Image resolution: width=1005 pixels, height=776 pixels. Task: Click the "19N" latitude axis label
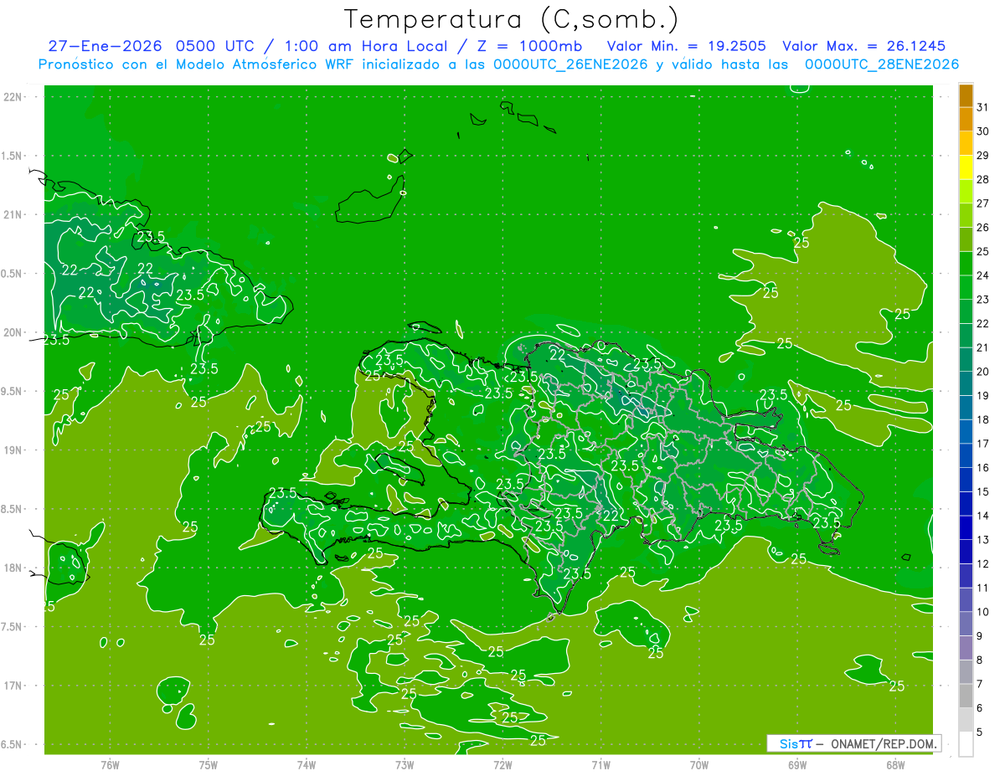coord(13,450)
